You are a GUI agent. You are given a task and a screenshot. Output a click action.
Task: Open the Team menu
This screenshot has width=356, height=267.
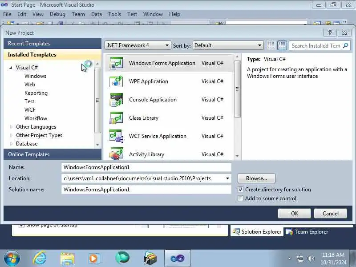pos(78,14)
